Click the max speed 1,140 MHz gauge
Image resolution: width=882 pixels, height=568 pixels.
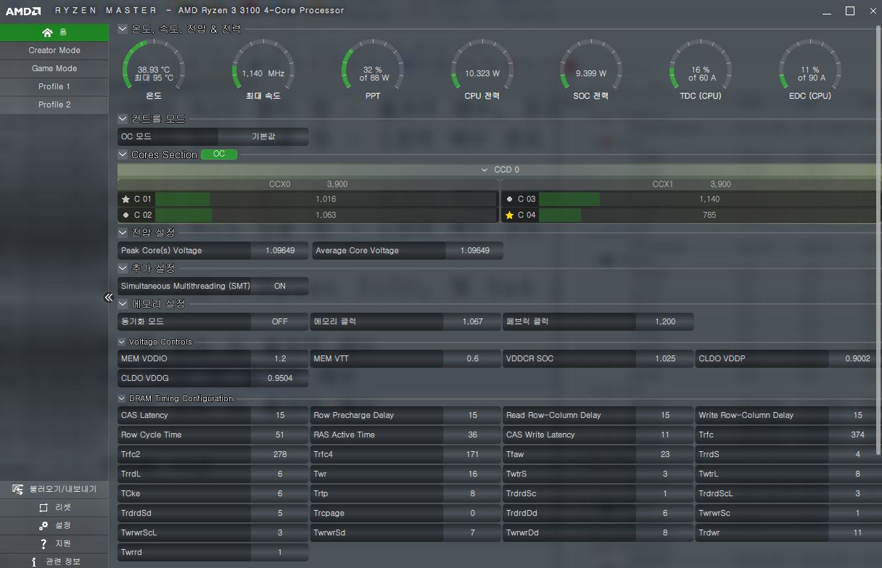263,70
